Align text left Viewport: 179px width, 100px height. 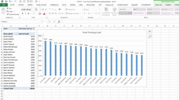[50, 14]
